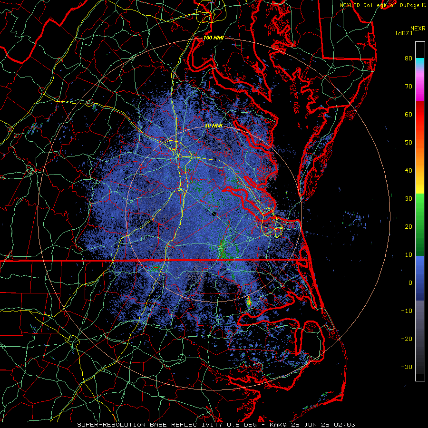Click the small black radar site gap at the center
Viewport: 428px width, 428px height.
(x=214, y=214)
